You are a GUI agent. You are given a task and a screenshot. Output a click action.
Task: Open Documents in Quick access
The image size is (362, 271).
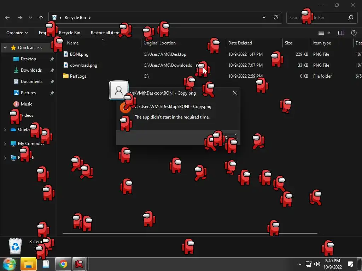coord(31,82)
